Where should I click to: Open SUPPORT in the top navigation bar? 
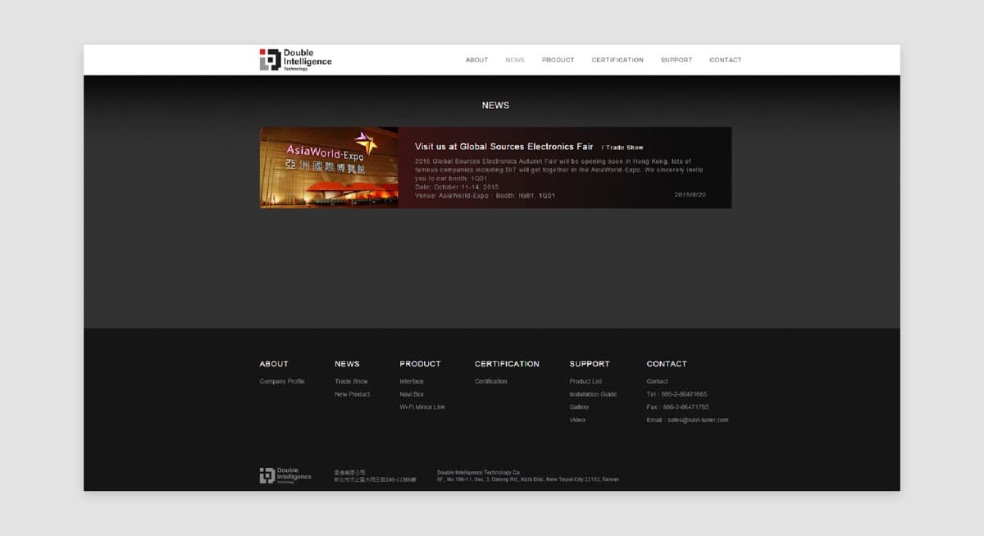676,60
